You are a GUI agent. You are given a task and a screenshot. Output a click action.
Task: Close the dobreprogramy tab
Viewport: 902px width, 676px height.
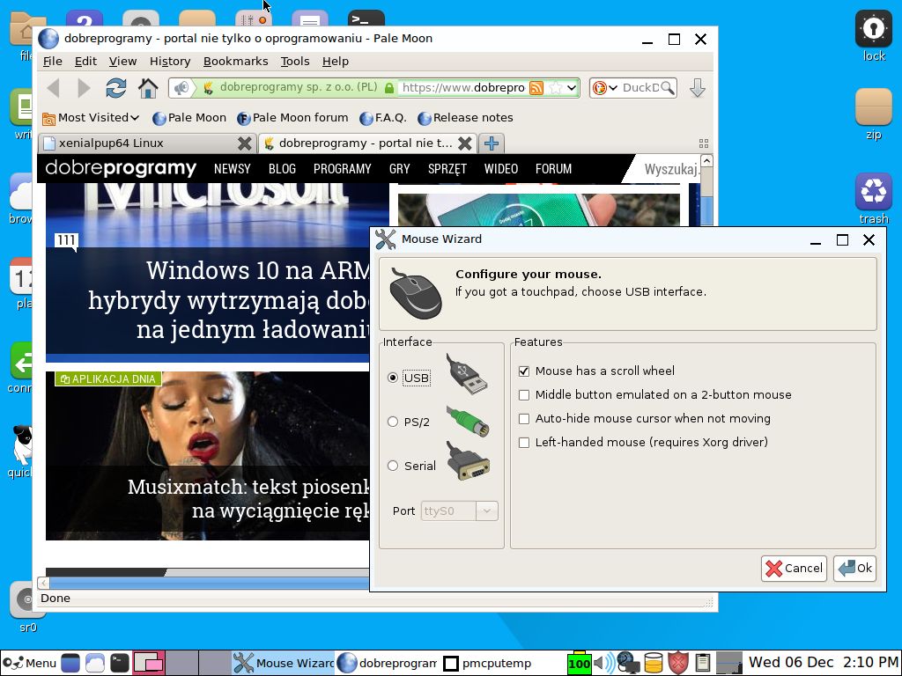point(465,143)
